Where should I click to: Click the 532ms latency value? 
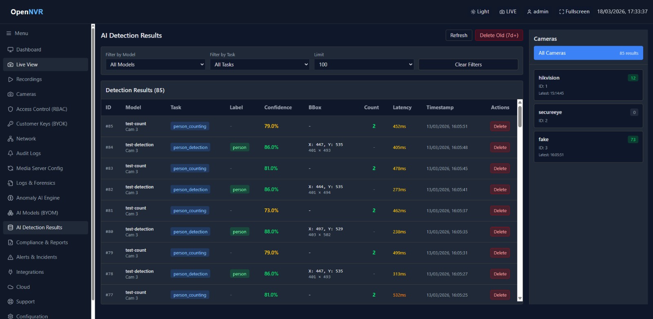(399, 295)
